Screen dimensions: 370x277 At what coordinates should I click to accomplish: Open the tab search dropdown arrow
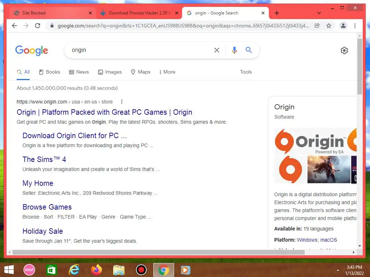[x=319, y=13]
